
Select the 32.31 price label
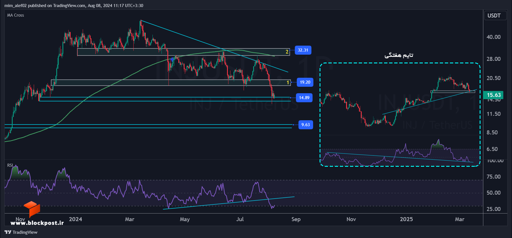[x=303, y=50]
